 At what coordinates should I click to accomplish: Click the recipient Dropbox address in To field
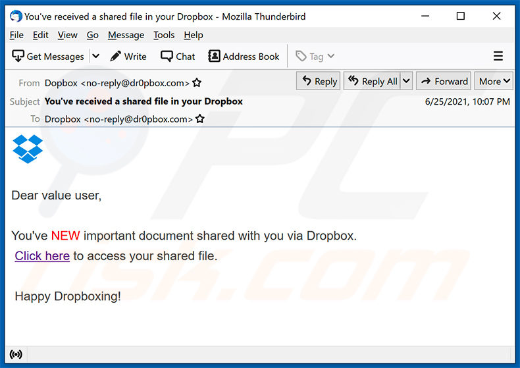[x=118, y=119]
